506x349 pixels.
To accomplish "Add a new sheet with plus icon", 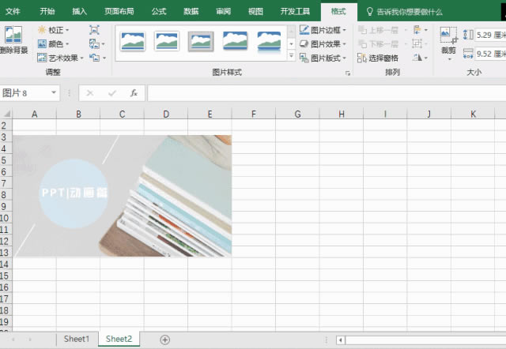I will 165,339.
